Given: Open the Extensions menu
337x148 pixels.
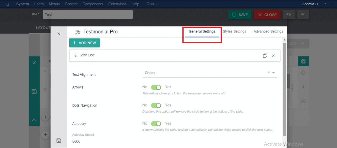Looking at the screenshot, I should (x=117, y=4).
